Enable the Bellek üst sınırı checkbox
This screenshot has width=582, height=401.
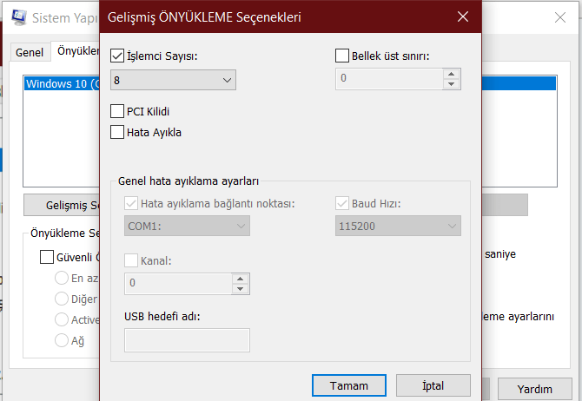click(342, 56)
